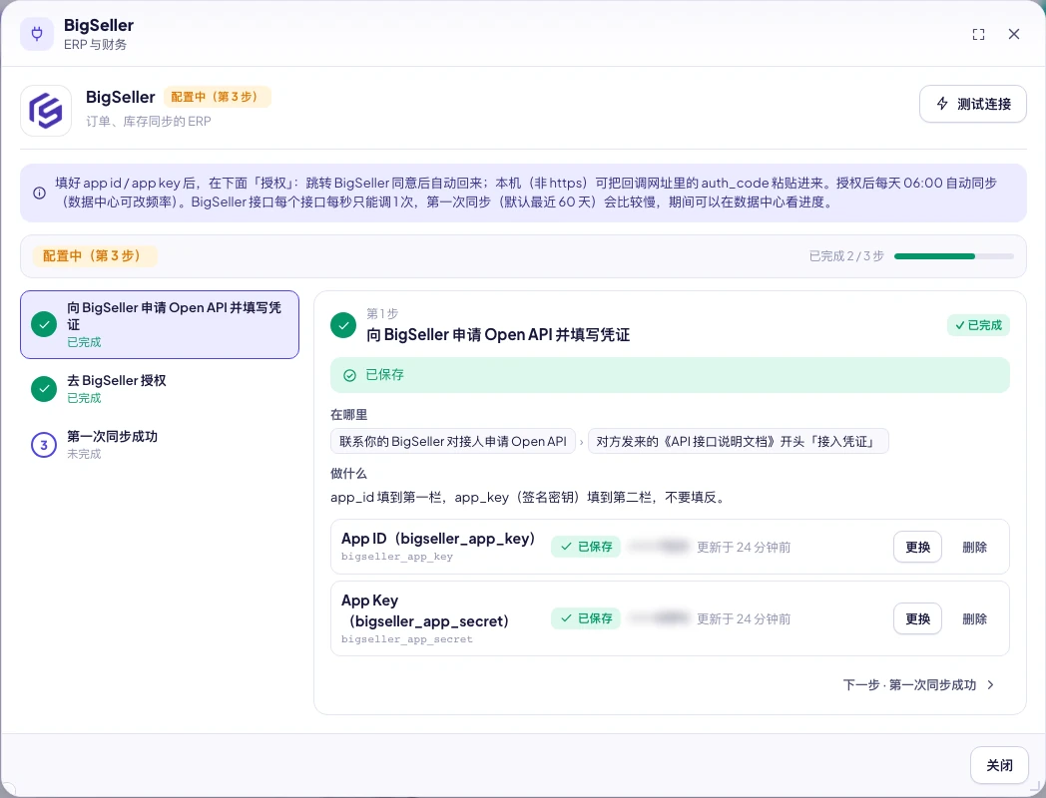Click the 已完成 2 / 3 步 text

[x=845, y=256]
